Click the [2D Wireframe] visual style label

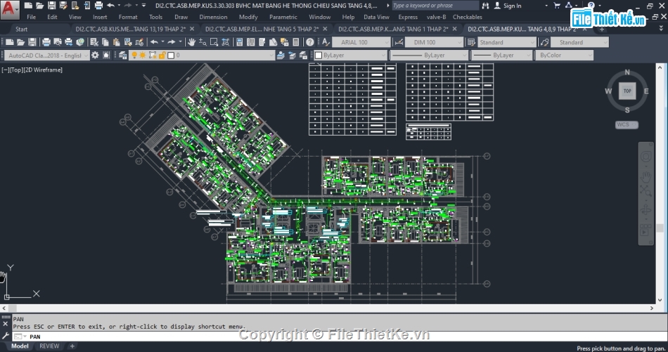[43, 70]
